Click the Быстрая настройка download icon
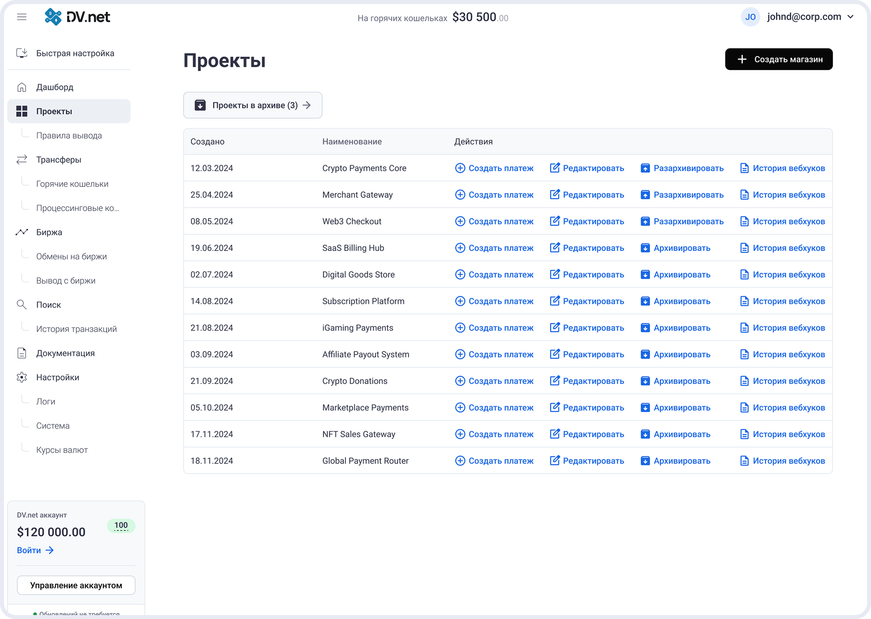871x619 pixels. pyautogui.click(x=22, y=53)
